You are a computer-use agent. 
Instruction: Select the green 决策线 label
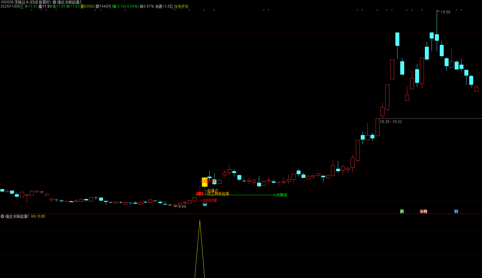(x=281, y=195)
